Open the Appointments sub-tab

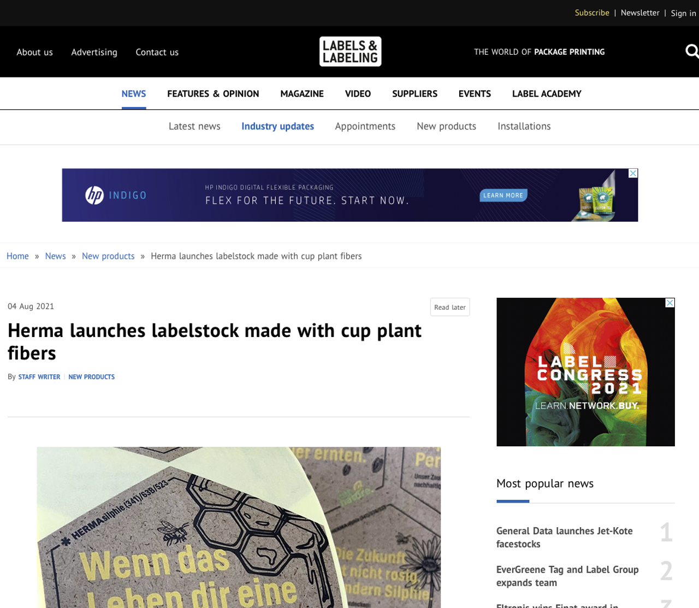tap(365, 126)
